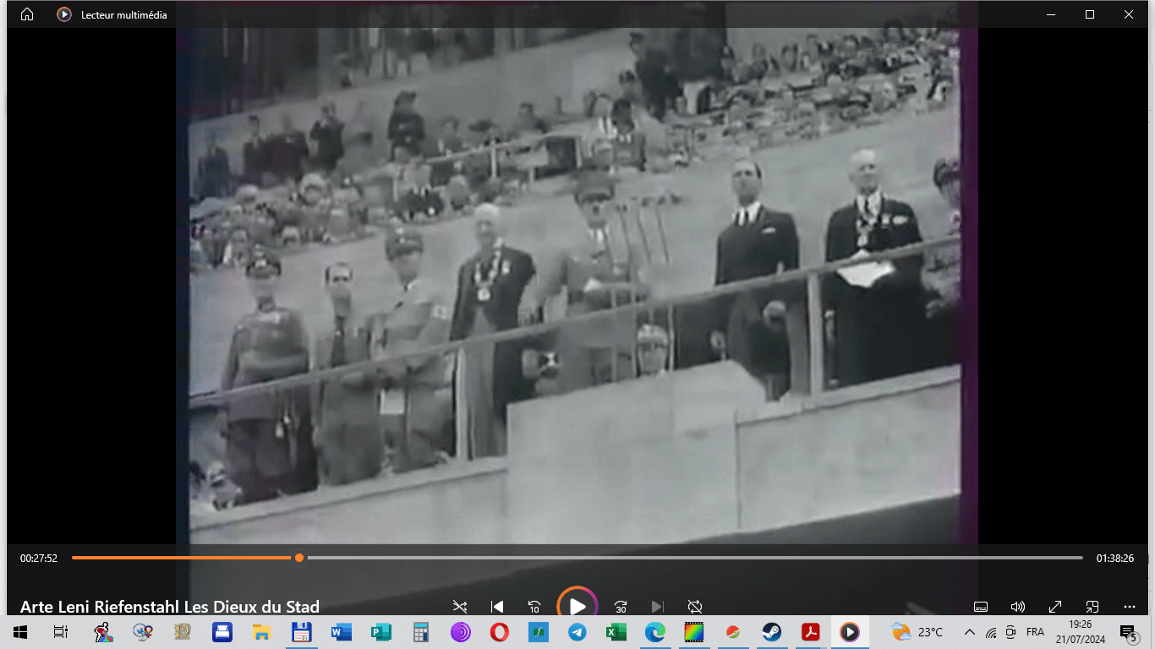This screenshot has width=1155, height=649.
Task: Click the total duration 01:38:26
Action: (x=1115, y=559)
